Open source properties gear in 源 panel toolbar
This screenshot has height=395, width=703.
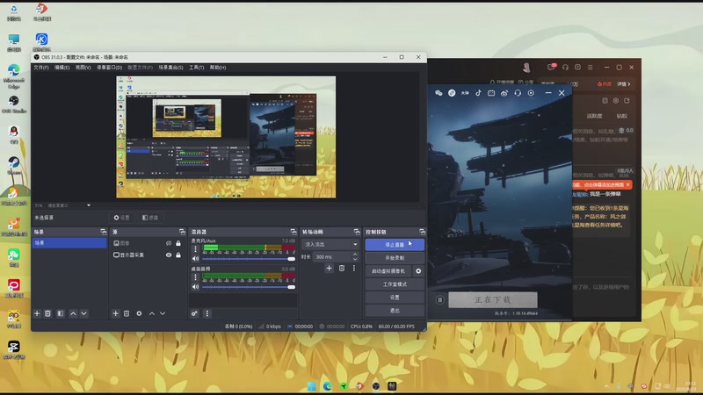[139, 313]
